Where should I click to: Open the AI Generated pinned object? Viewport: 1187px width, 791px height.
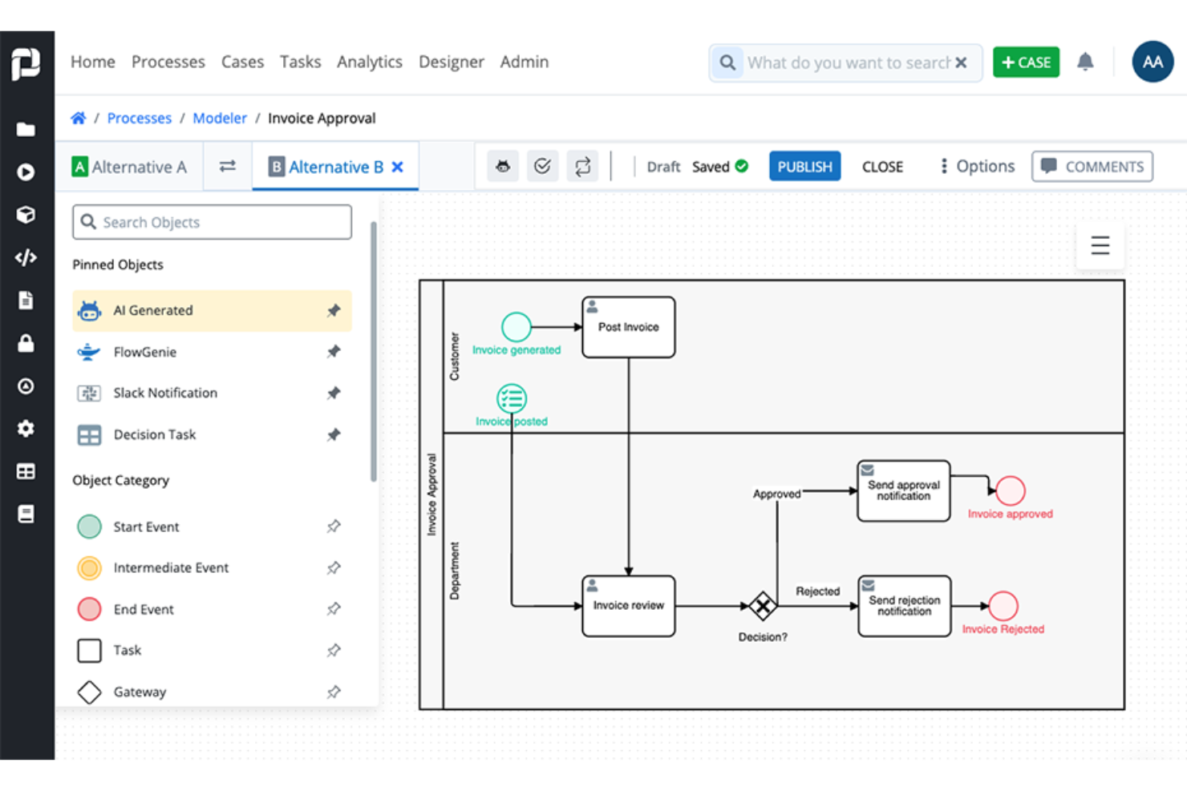point(152,310)
